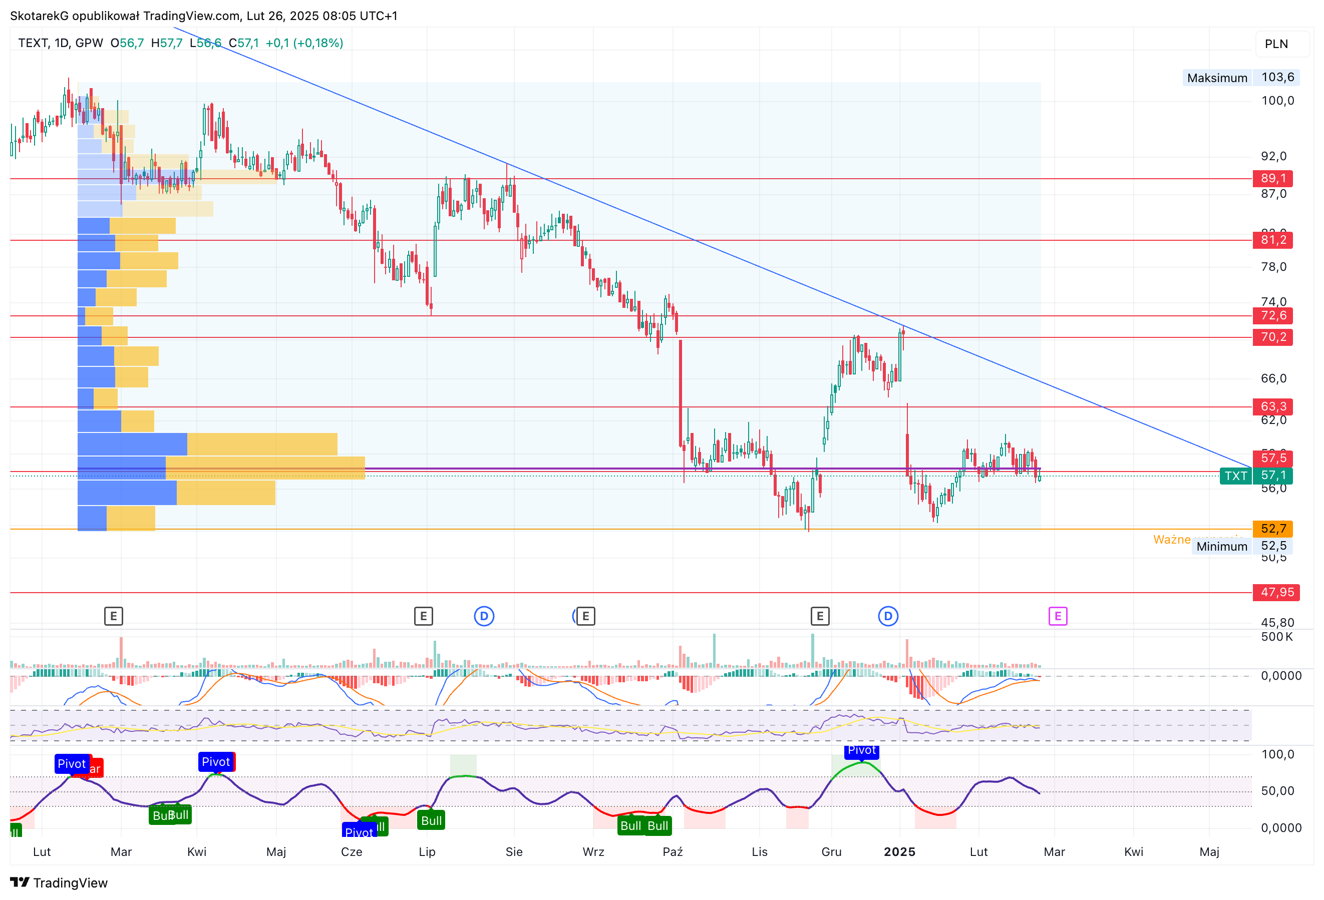The width and height of the screenshot is (1324, 900).
Task: Click the red 70,2 price level label
Action: [1272, 337]
